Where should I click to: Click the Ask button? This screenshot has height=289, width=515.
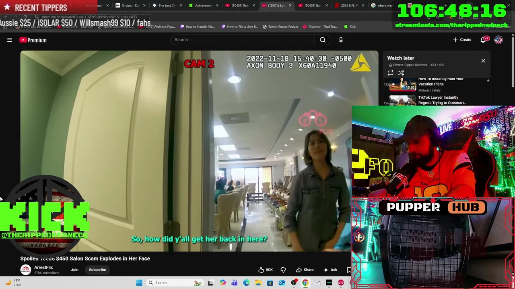[x=330, y=270]
